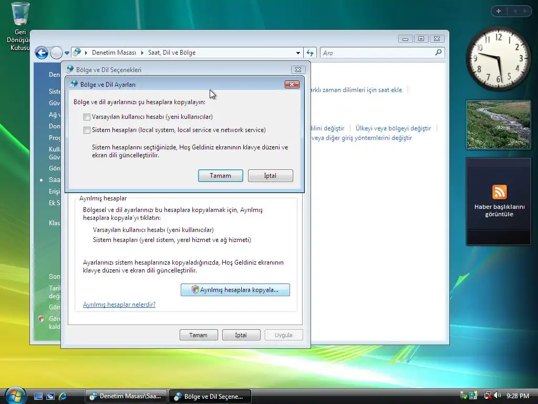Click the sidebar analog clock gadget
The image size is (538, 404).
click(498, 59)
